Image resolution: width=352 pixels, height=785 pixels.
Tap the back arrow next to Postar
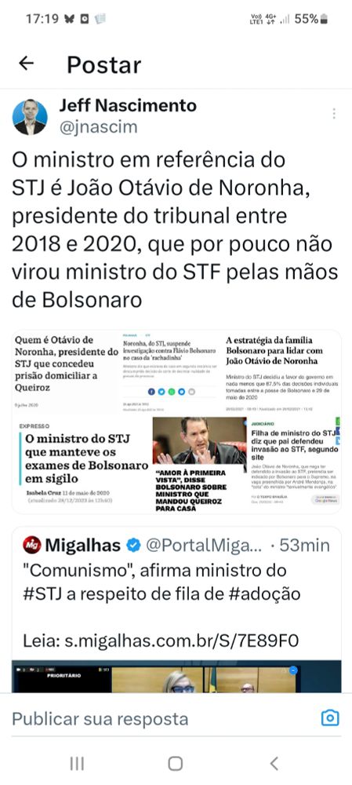[x=26, y=63]
